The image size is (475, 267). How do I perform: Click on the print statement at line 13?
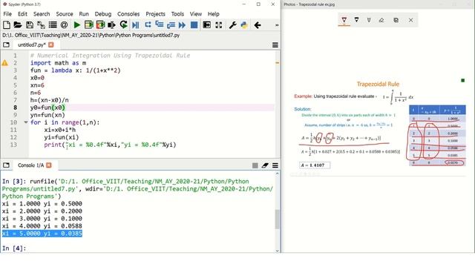110,145
